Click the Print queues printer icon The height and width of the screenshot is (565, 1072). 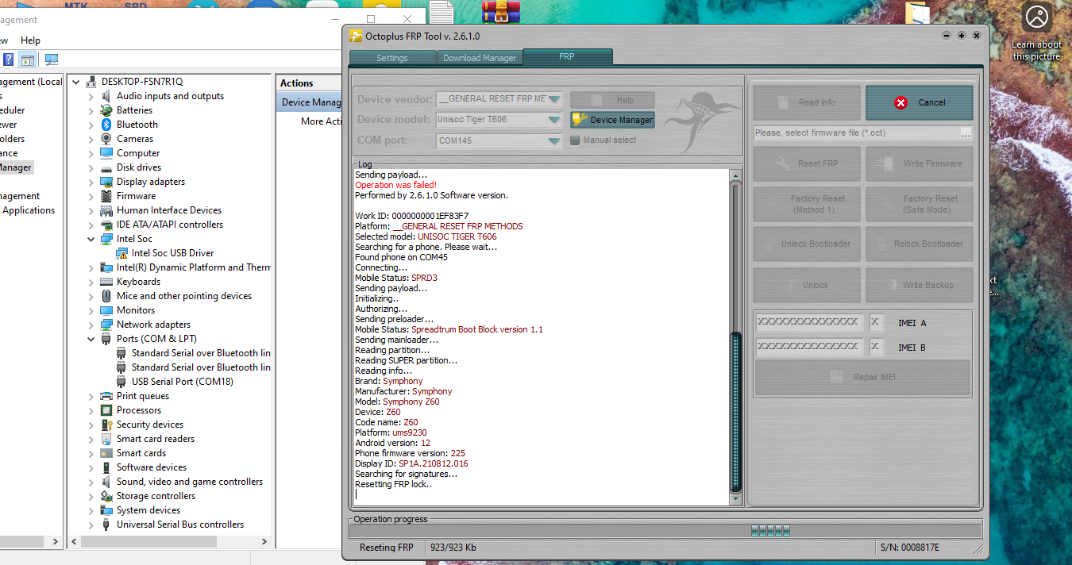pyautogui.click(x=106, y=396)
